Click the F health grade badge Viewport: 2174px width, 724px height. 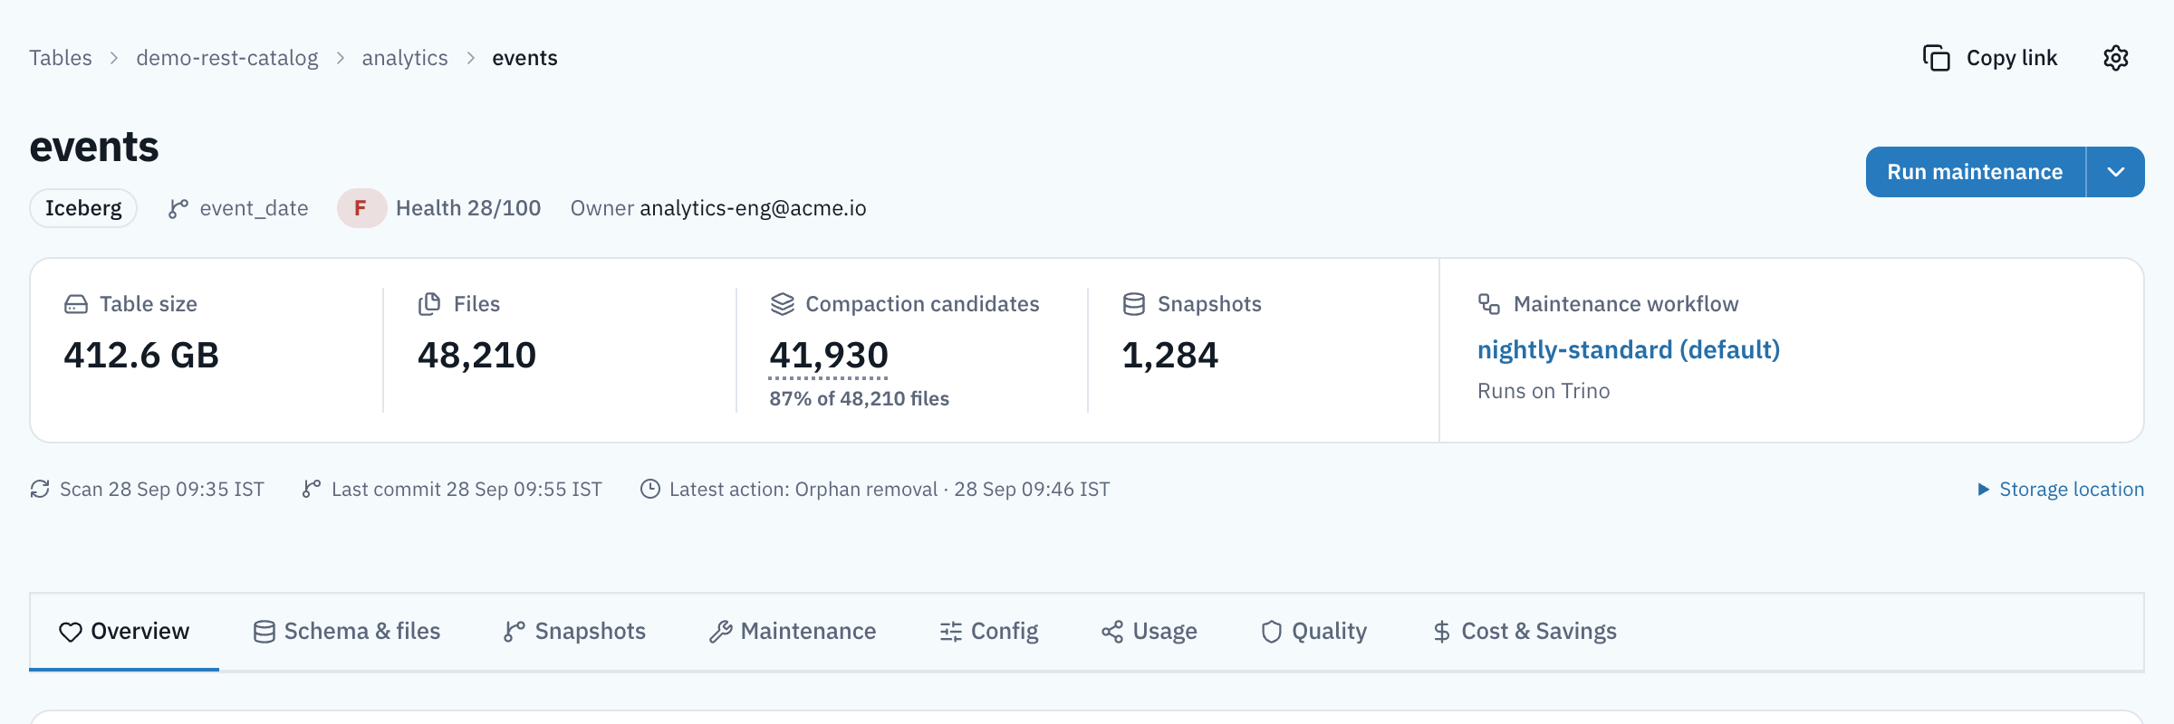point(361,208)
